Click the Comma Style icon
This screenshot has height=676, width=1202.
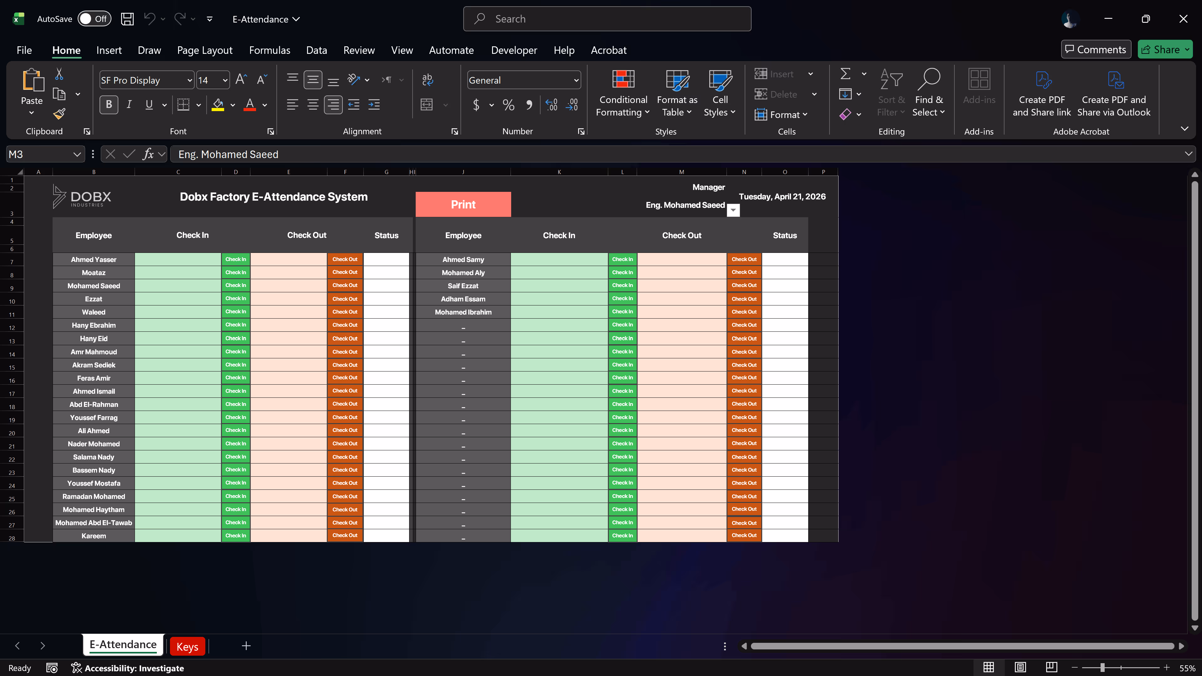coord(529,105)
